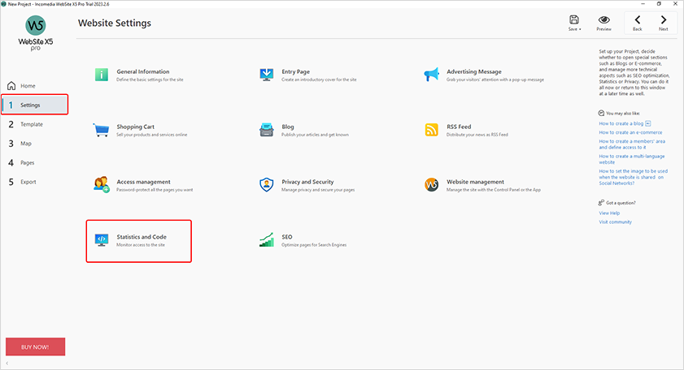Click 'Sell your products and services online'
This screenshot has height=370, width=684.
152,135
